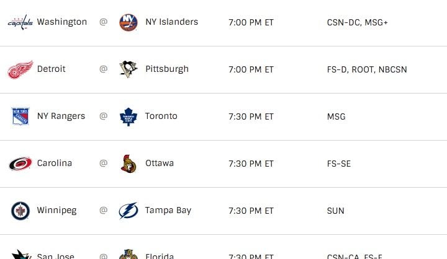Open the Pittsburgh team page link
Image resolution: width=447 pixels, height=259 pixels.
[167, 69]
